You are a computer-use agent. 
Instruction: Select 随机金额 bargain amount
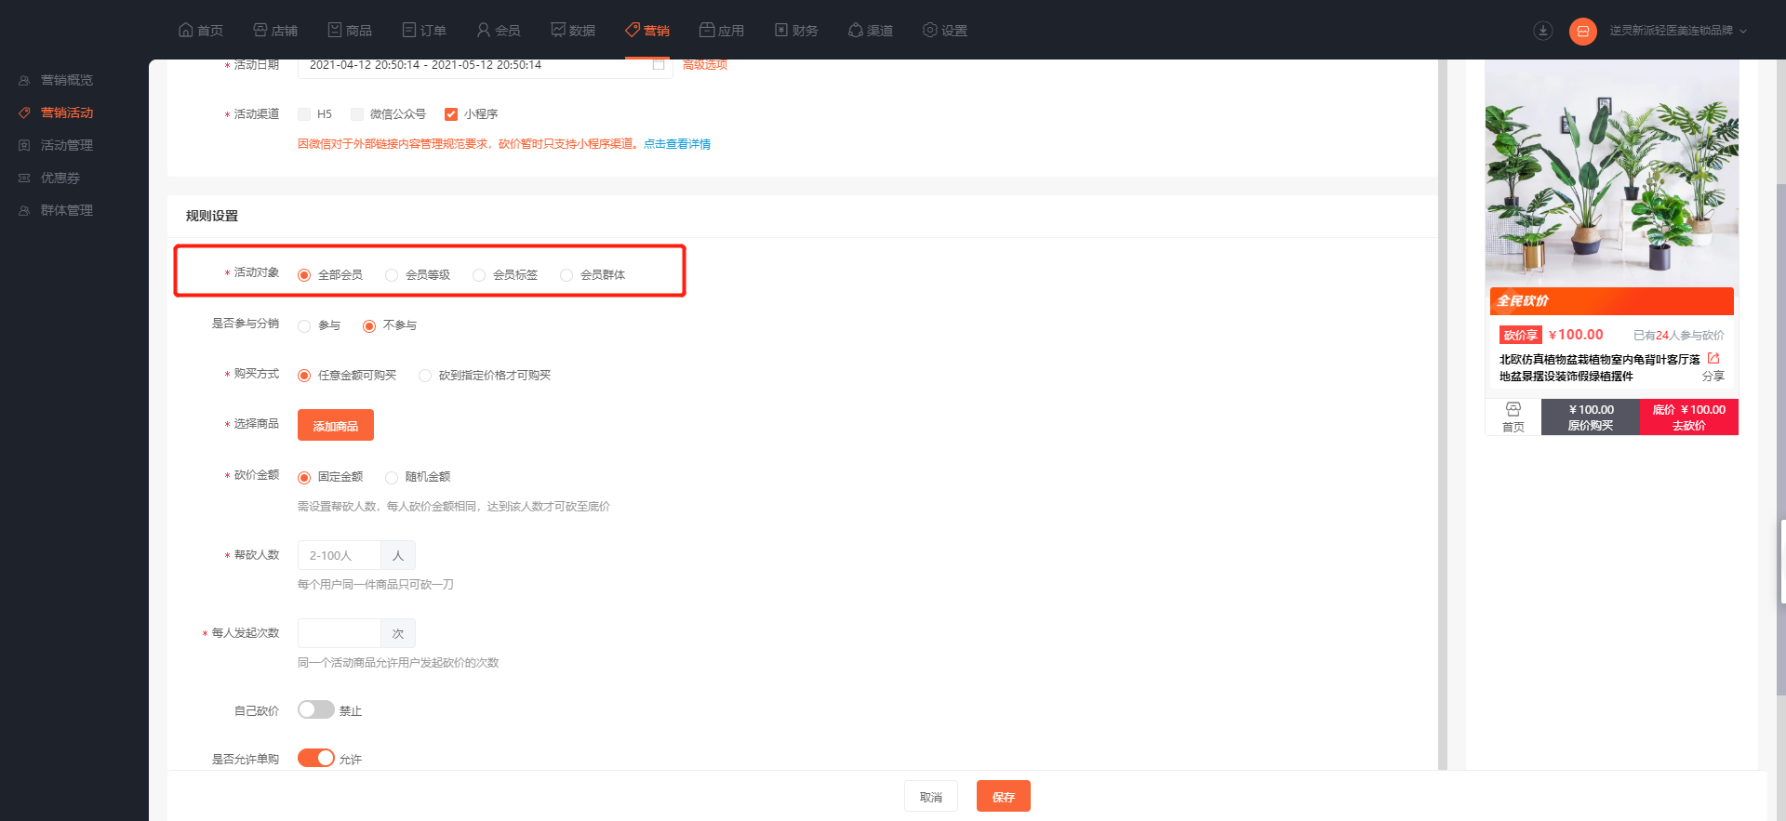click(392, 478)
